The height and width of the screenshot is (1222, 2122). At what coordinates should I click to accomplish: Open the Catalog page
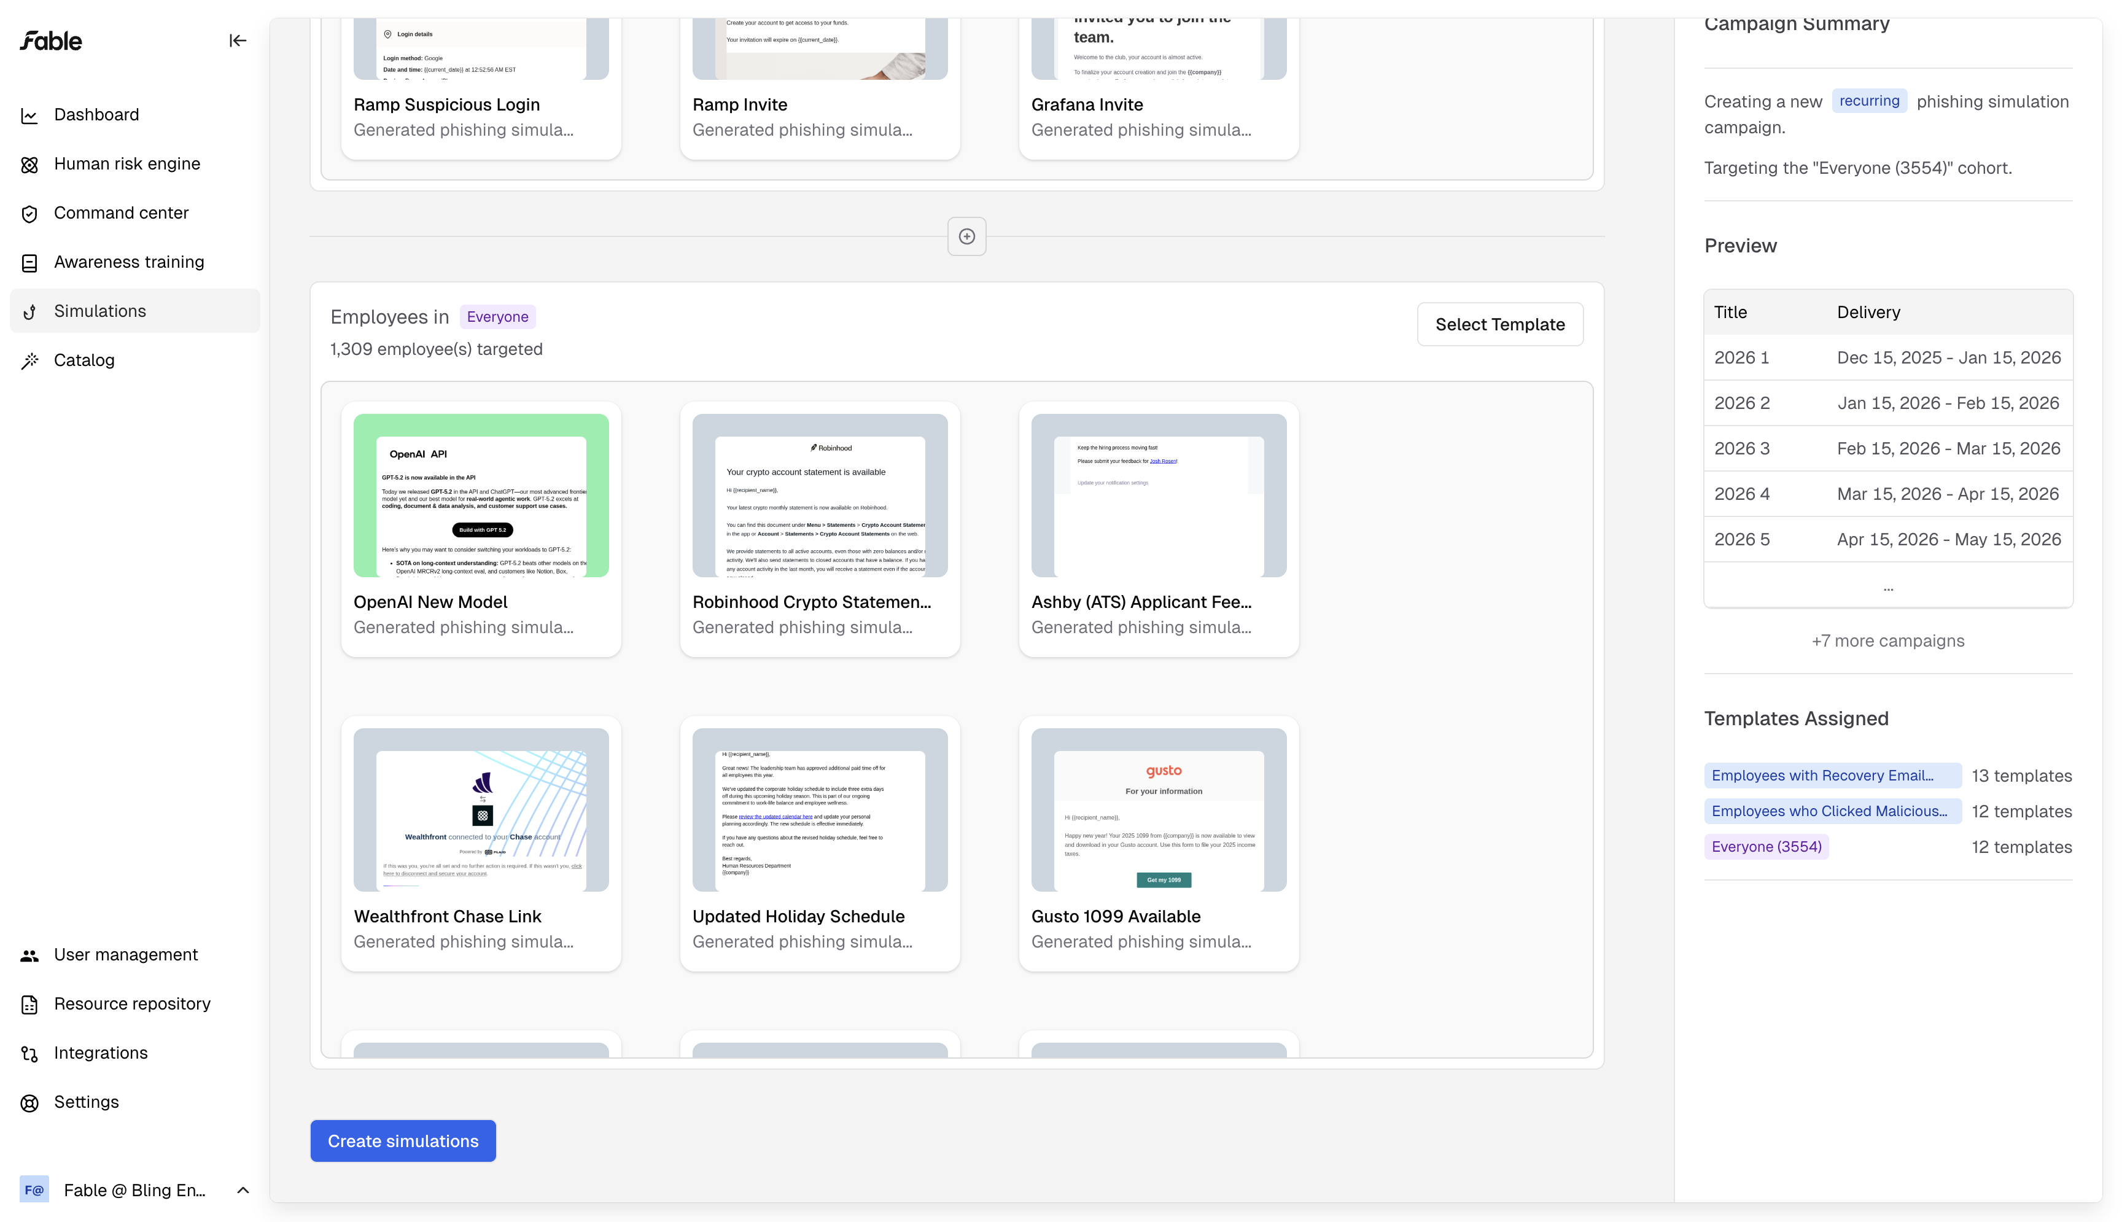coord(135,360)
